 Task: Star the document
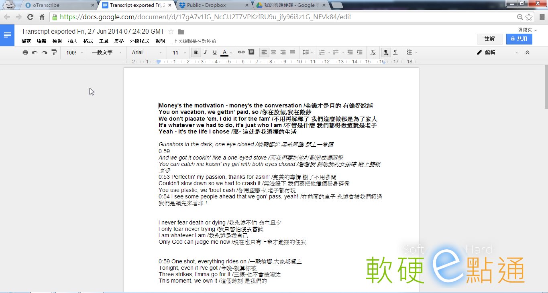click(x=171, y=32)
